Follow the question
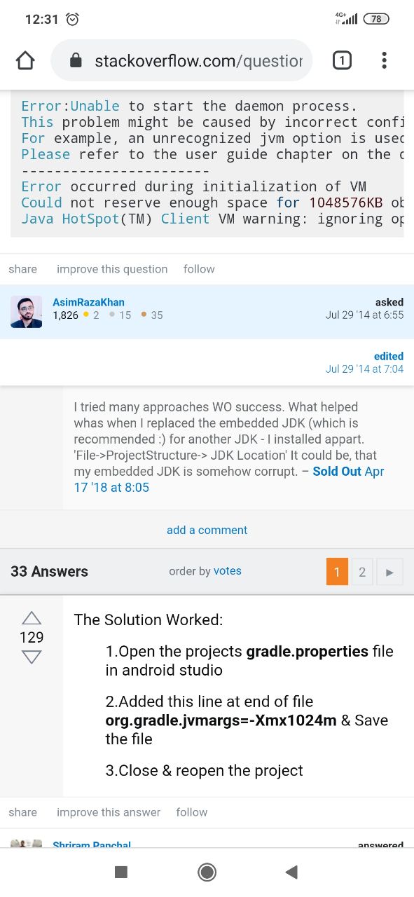Image resolution: width=414 pixels, height=897 pixels. [199, 269]
